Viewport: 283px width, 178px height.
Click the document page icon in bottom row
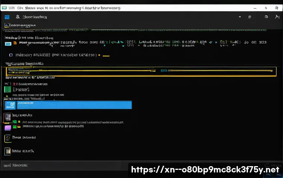point(7,151)
